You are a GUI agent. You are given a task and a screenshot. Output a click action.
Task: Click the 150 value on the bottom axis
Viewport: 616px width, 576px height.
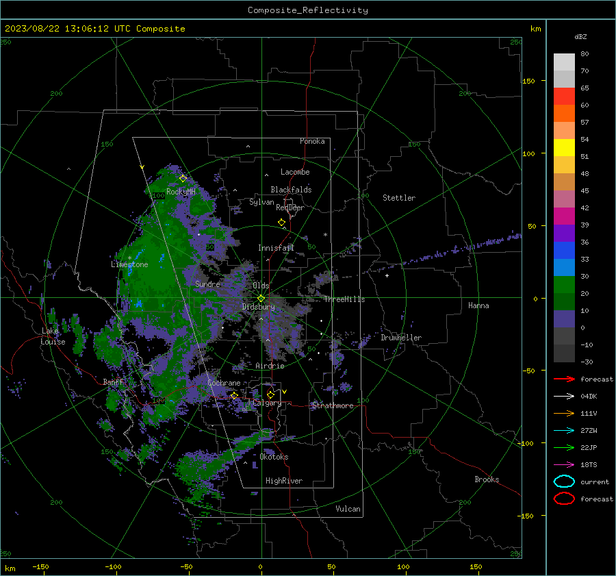476,567
